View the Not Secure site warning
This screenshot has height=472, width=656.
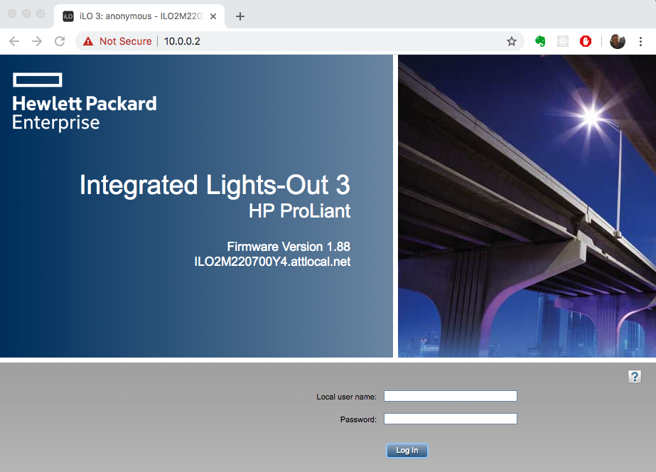117,41
